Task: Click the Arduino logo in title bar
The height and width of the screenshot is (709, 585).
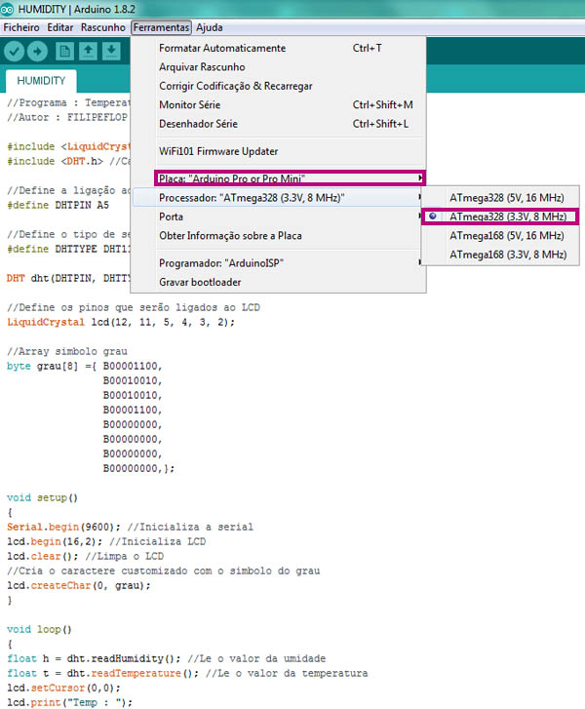Action: 7,9
